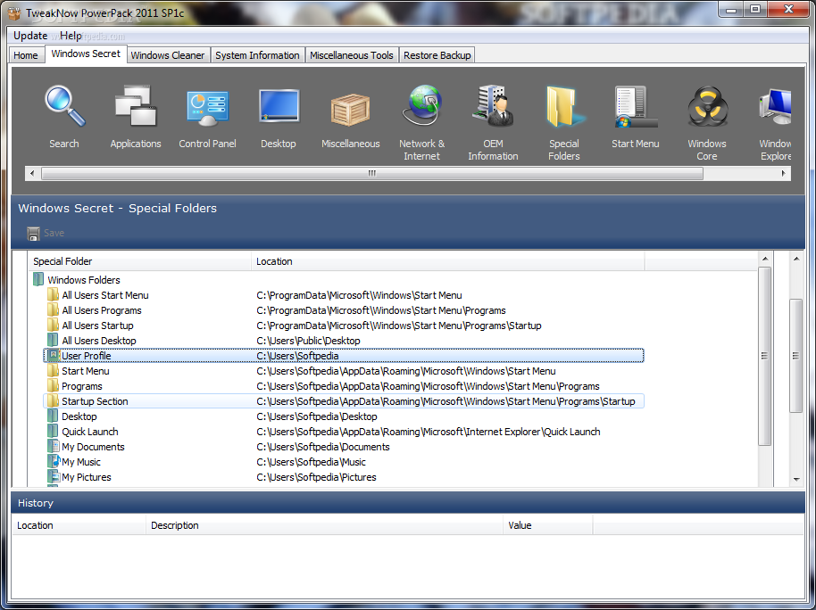The image size is (816, 610).
Task: Open the Desktop category icon
Action: click(x=279, y=106)
